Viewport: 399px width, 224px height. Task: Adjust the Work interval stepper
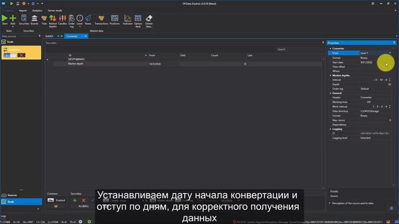390,106
